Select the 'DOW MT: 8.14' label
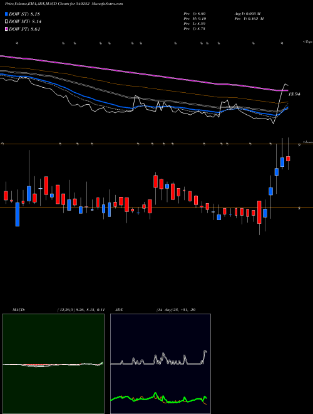 coord(25,22)
